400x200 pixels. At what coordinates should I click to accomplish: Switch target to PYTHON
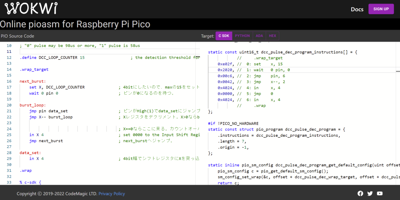coord(242,36)
